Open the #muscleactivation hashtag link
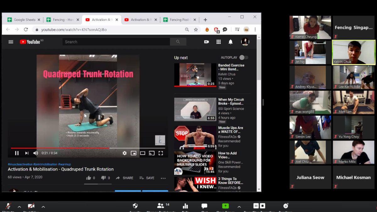This screenshot has height=212, width=377. pos(20,164)
